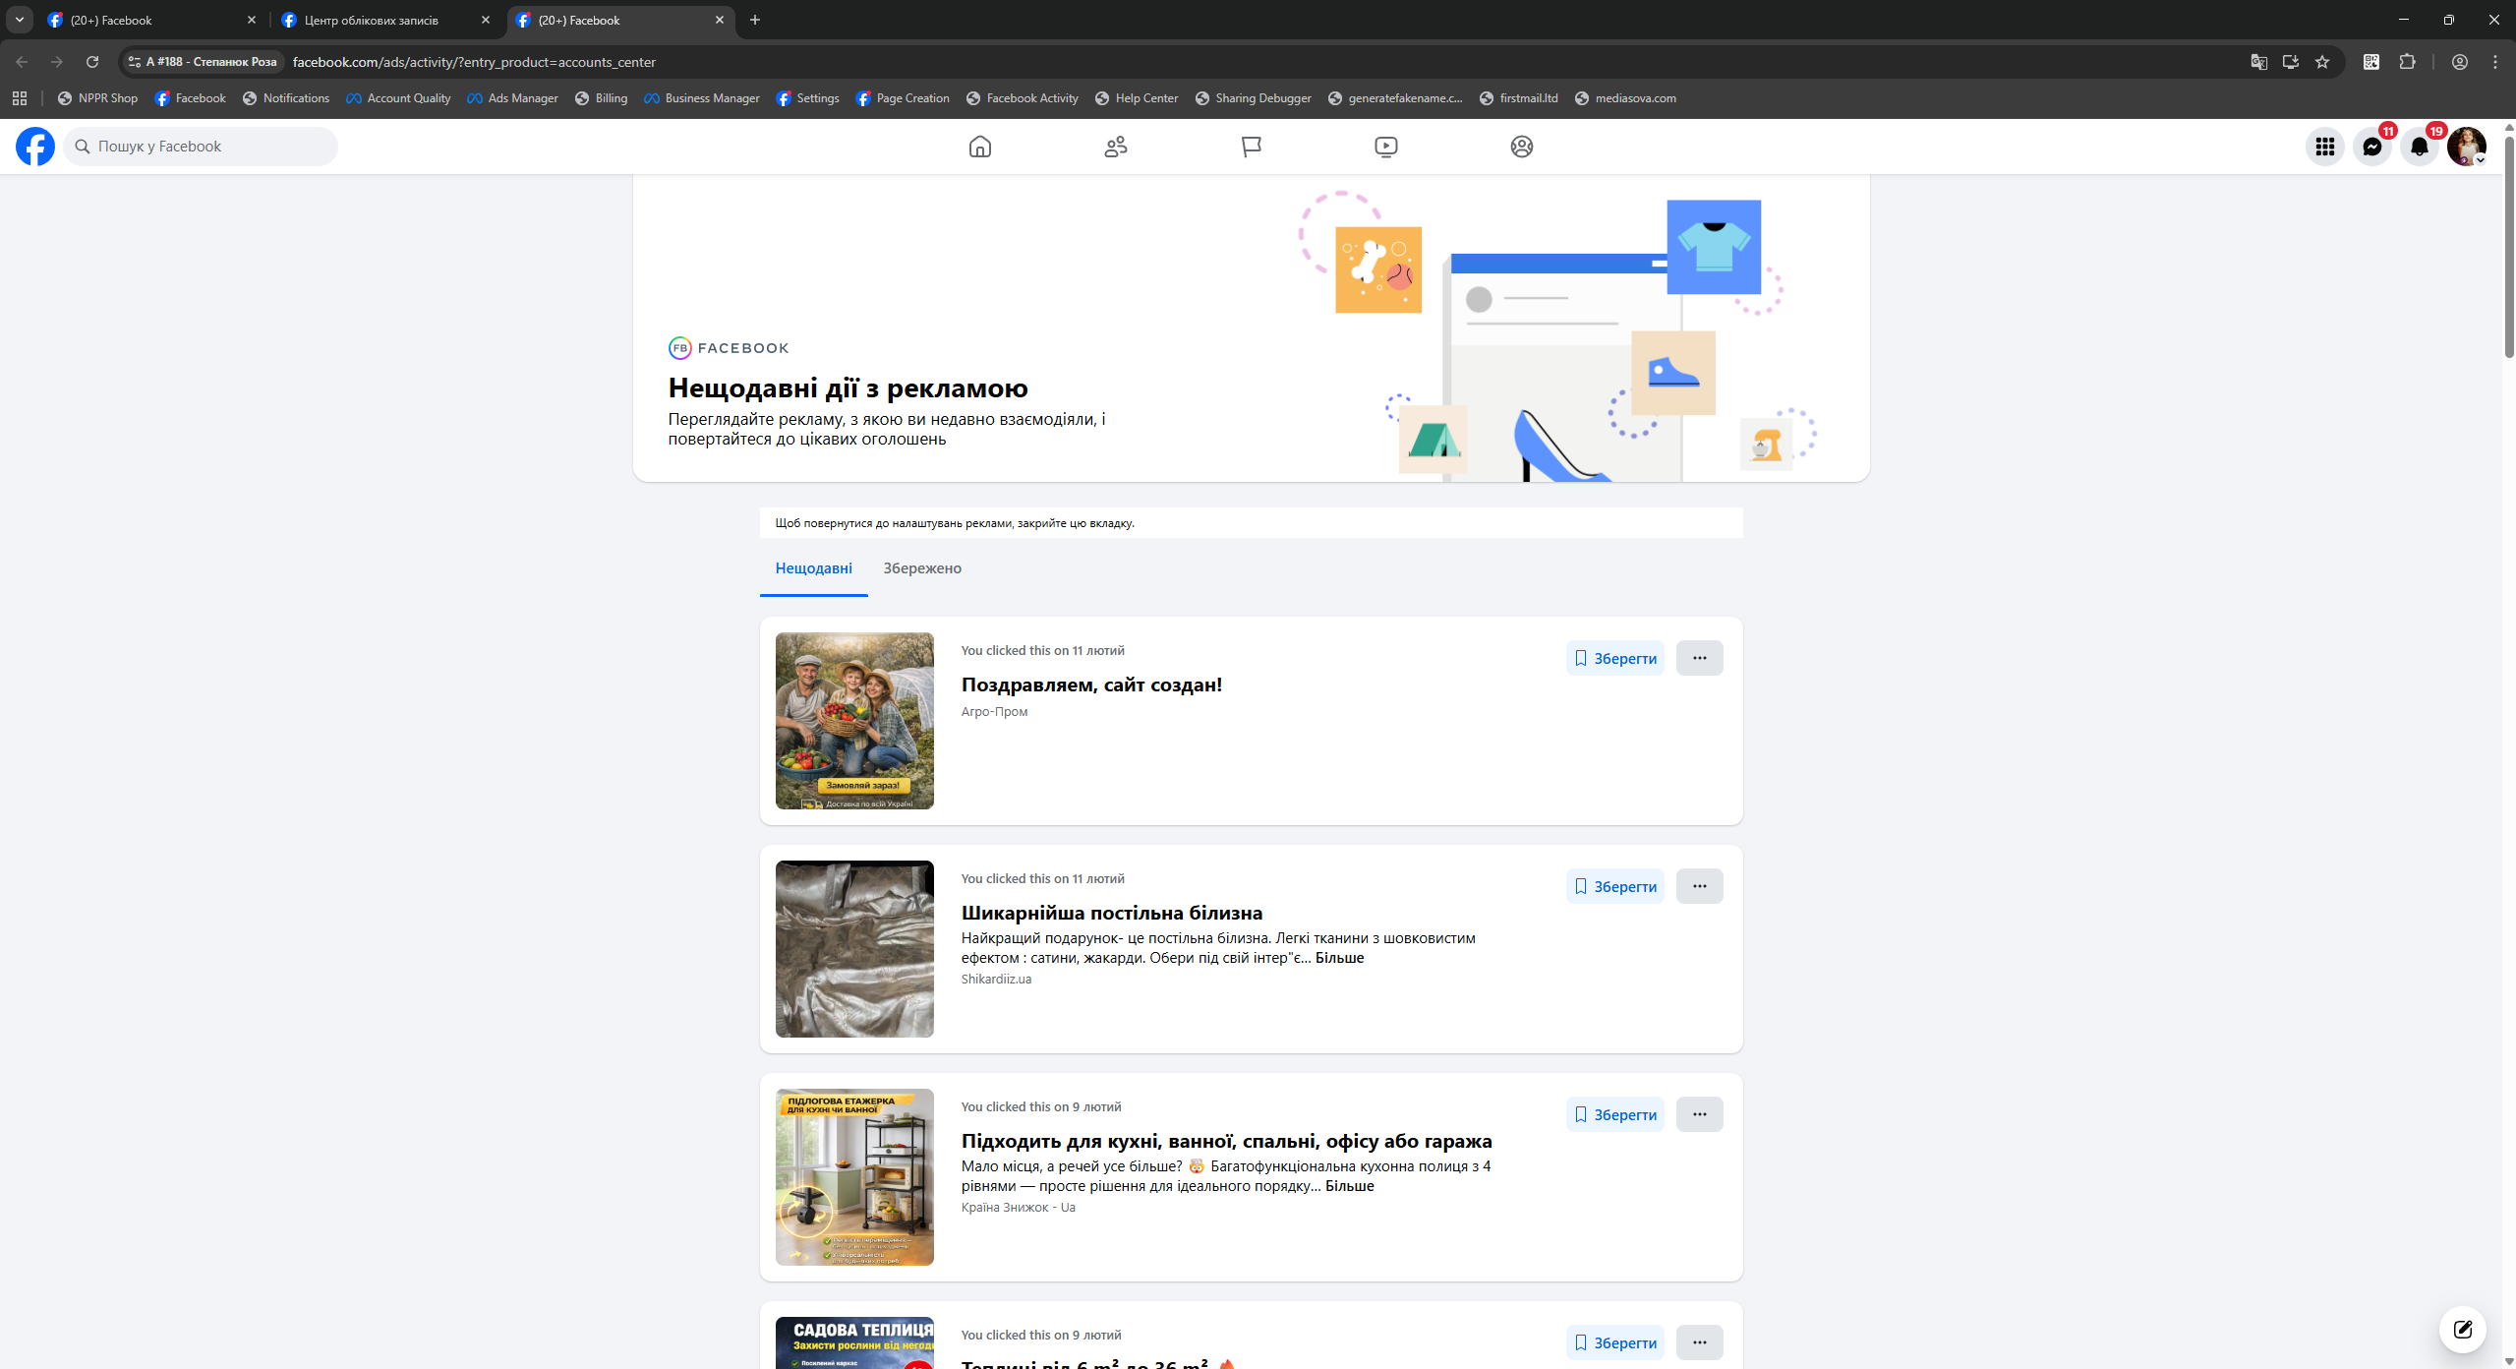This screenshot has height=1369, width=2516.
Task: Open options menu for Shikardiiz.ua ad
Action: click(1699, 886)
